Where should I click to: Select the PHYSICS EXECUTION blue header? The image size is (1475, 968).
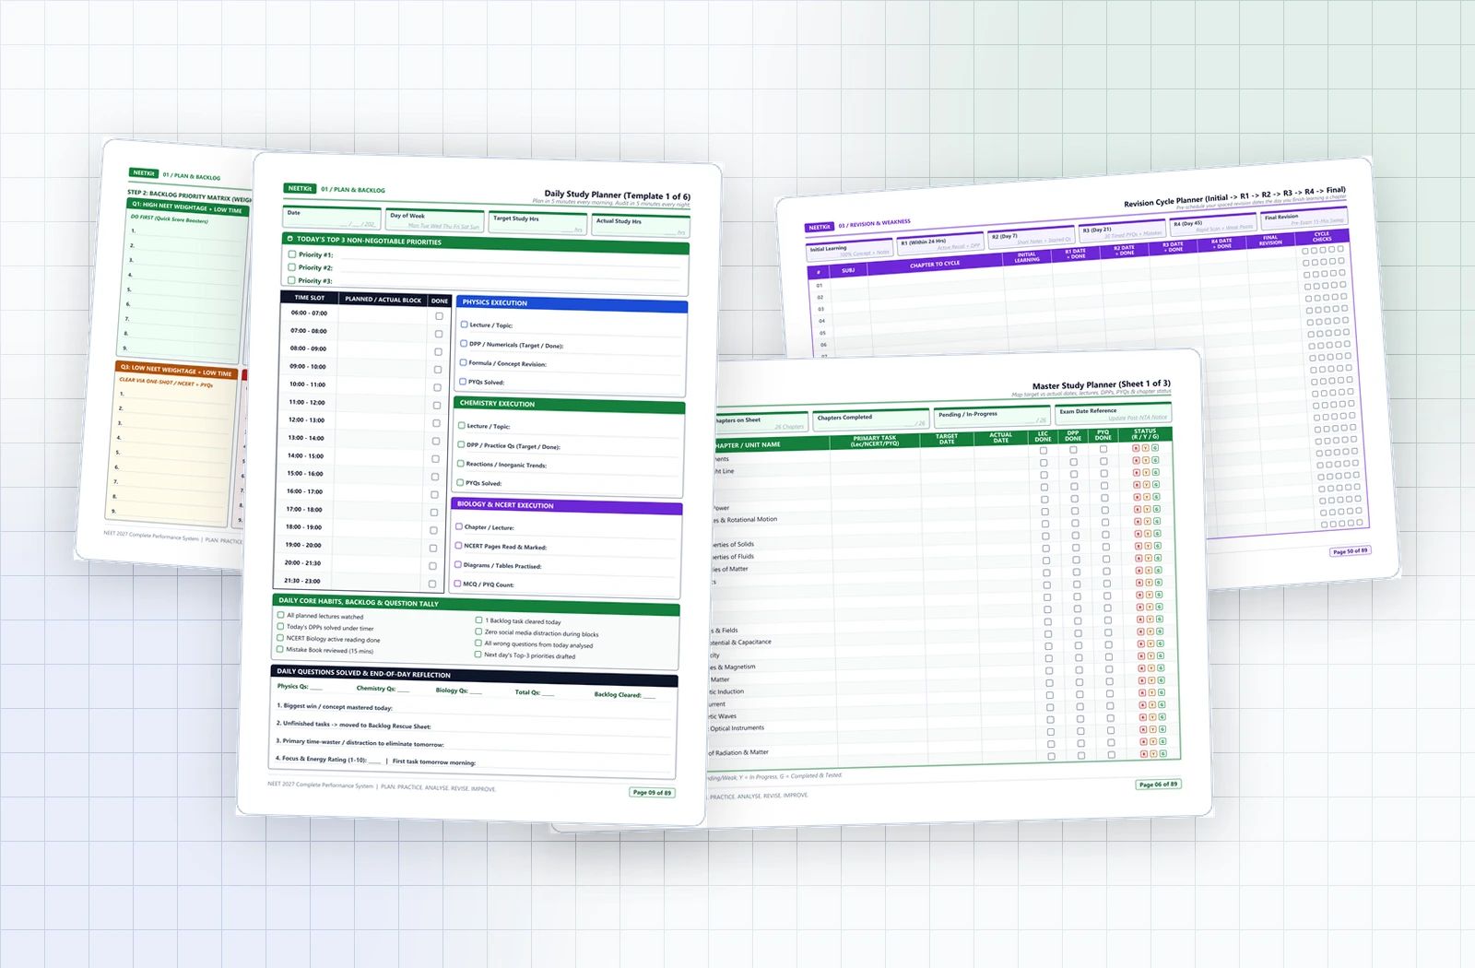click(572, 304)
